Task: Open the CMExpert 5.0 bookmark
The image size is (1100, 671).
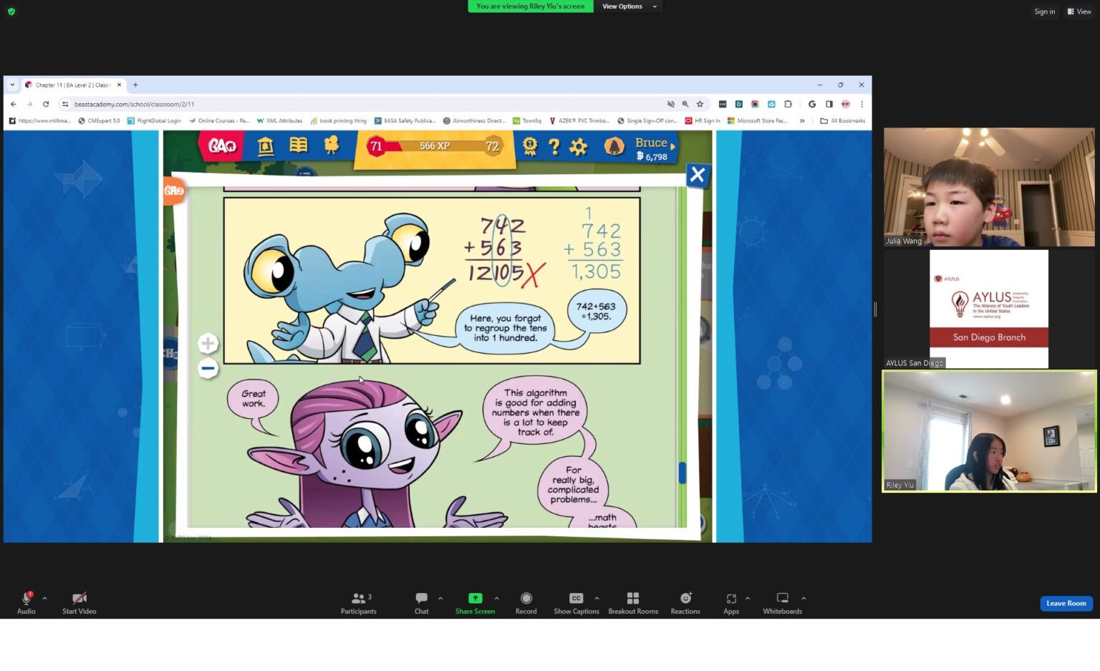Action: [99, 121]
